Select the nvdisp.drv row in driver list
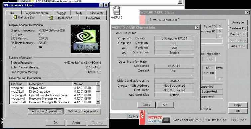This screenshot has width=251, height=129. [53, 88]
